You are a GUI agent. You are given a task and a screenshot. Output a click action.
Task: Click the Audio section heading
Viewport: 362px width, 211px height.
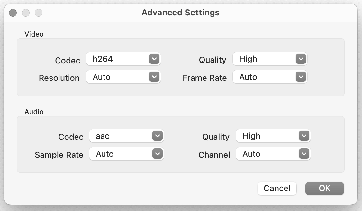pos(34,112)
